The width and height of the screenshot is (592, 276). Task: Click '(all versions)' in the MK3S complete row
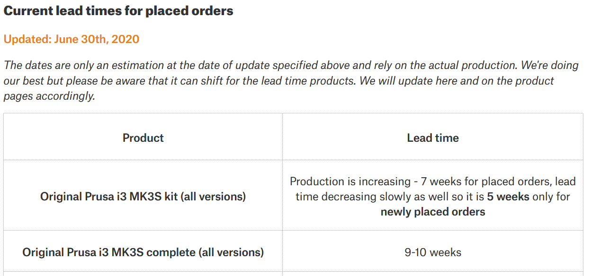(x=231, y=252)
